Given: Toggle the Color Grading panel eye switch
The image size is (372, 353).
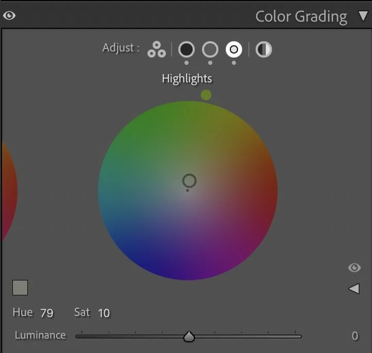Looking at the screenshot, I should tap(9, 15).
